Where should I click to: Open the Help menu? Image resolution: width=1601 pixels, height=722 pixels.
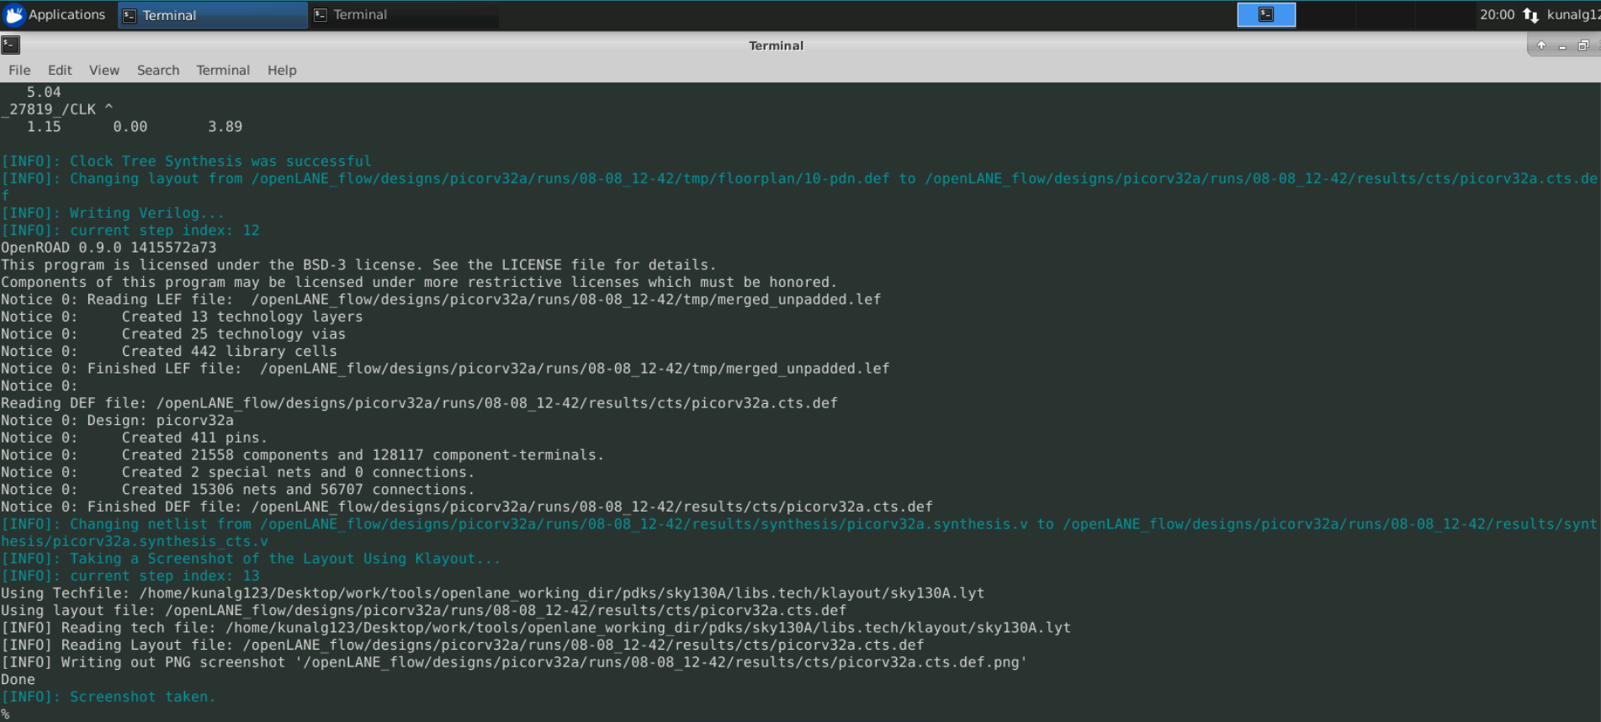[282, 70]
